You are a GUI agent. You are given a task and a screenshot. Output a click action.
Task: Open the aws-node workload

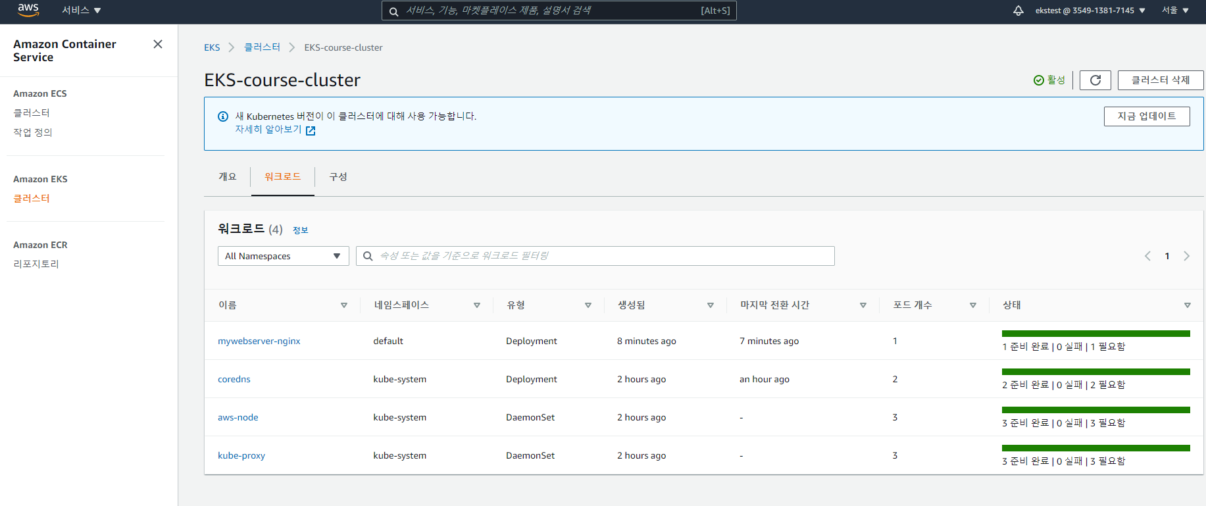pos(238,417)
